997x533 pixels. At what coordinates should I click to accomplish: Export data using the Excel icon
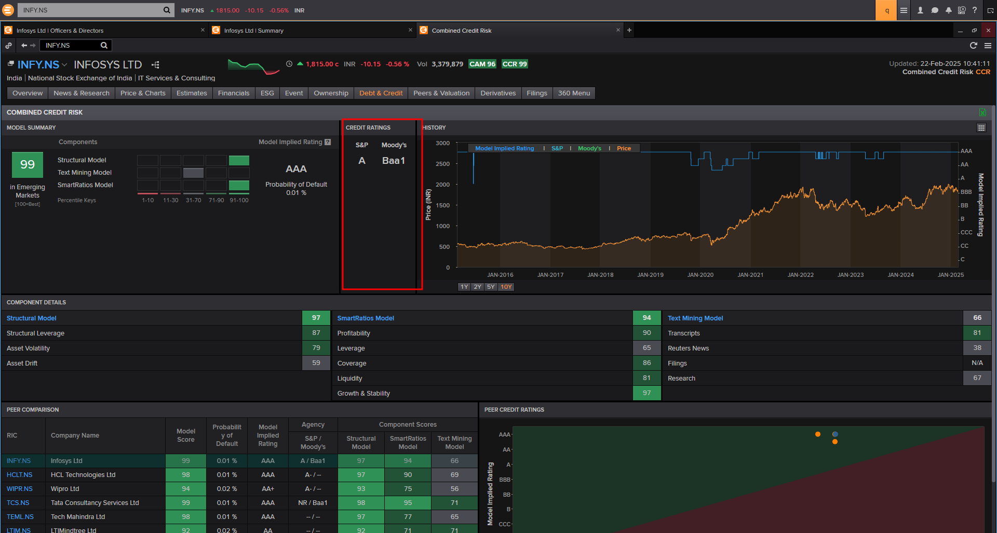coord(982,113)
